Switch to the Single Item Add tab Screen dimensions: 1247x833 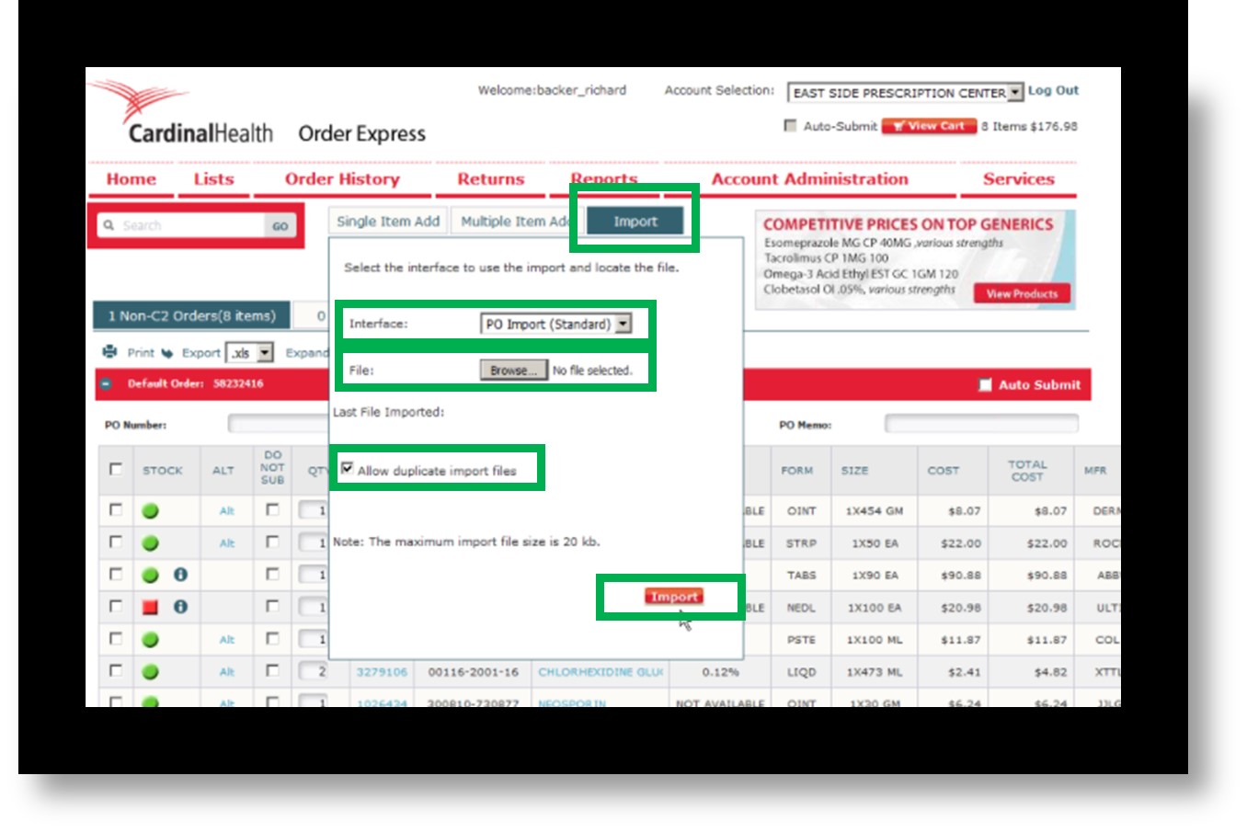click(x=388, y=222)
